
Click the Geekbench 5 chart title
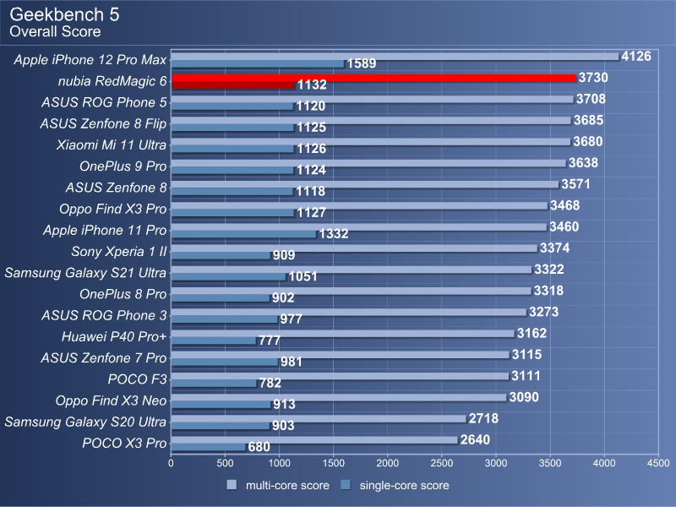coord(65,14)
